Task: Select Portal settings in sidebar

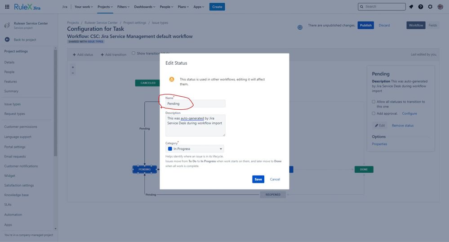Action: coord(14,147)
